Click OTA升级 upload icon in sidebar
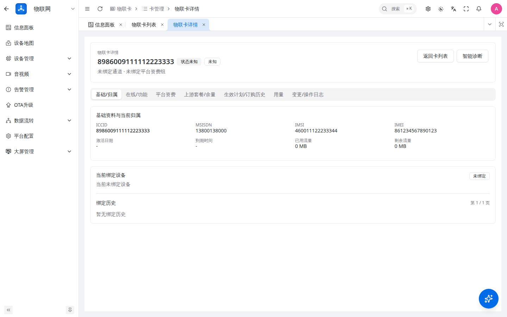Viewport: 507px width, 317px height. [8, 105]
